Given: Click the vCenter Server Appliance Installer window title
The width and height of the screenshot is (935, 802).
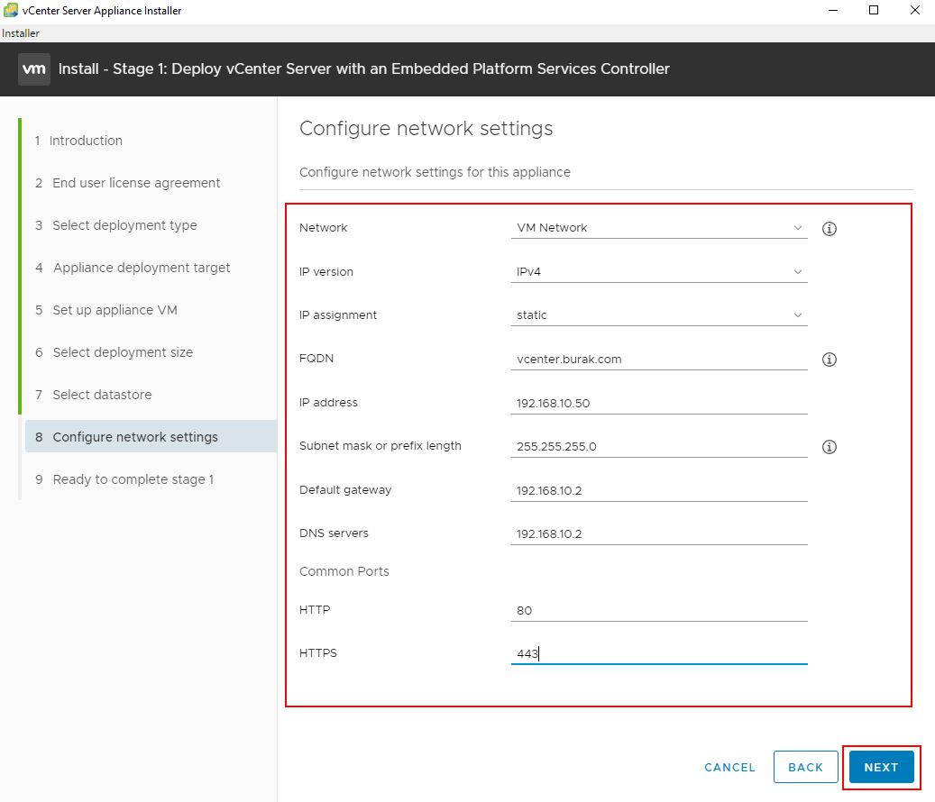Looking at the screenshot, I should tap(102, 11).
